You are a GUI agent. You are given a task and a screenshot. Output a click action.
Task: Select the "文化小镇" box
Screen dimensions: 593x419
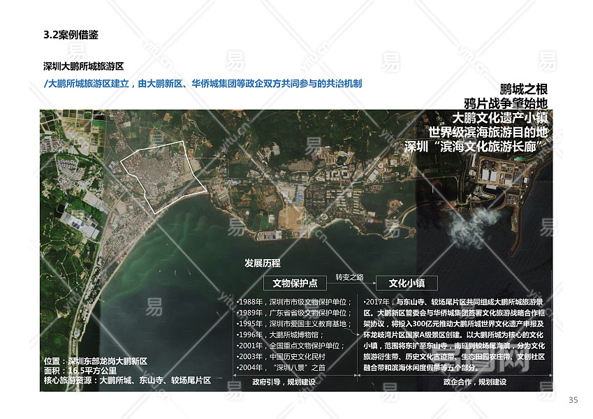coord(407,283)
